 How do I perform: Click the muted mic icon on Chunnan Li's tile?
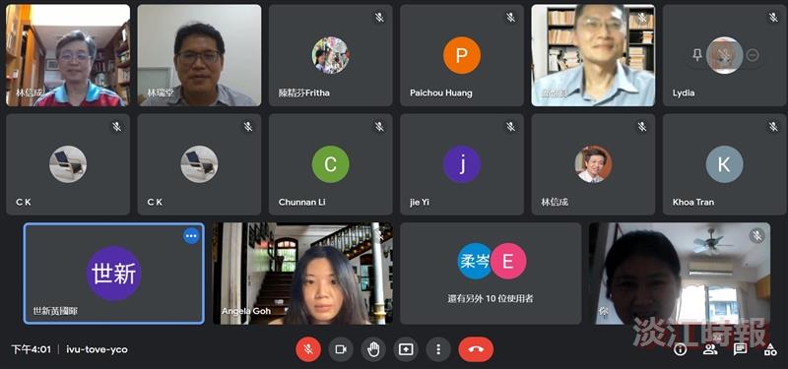(379, 127)
